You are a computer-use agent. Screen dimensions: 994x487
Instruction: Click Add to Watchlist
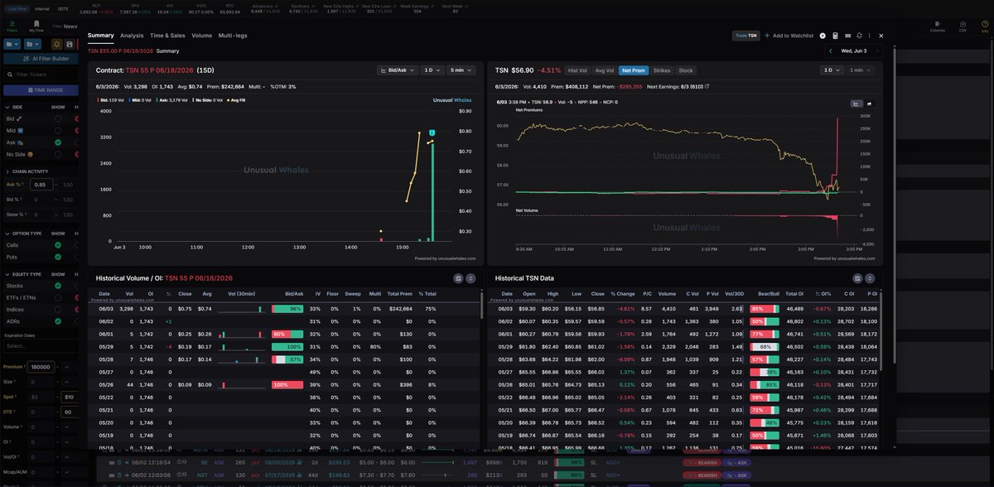click(787, 36)
